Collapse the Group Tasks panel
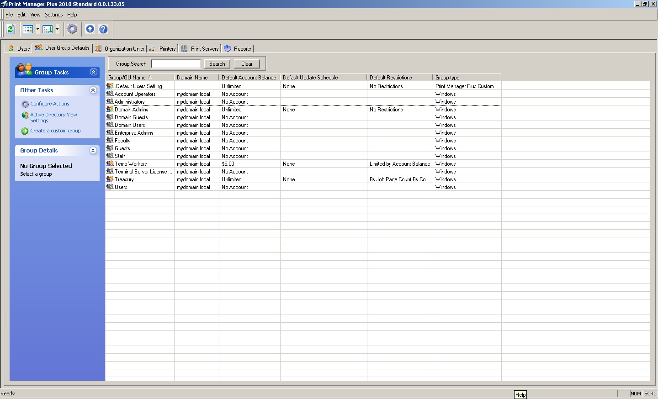The image size is (658, 399). click(93, 72)
